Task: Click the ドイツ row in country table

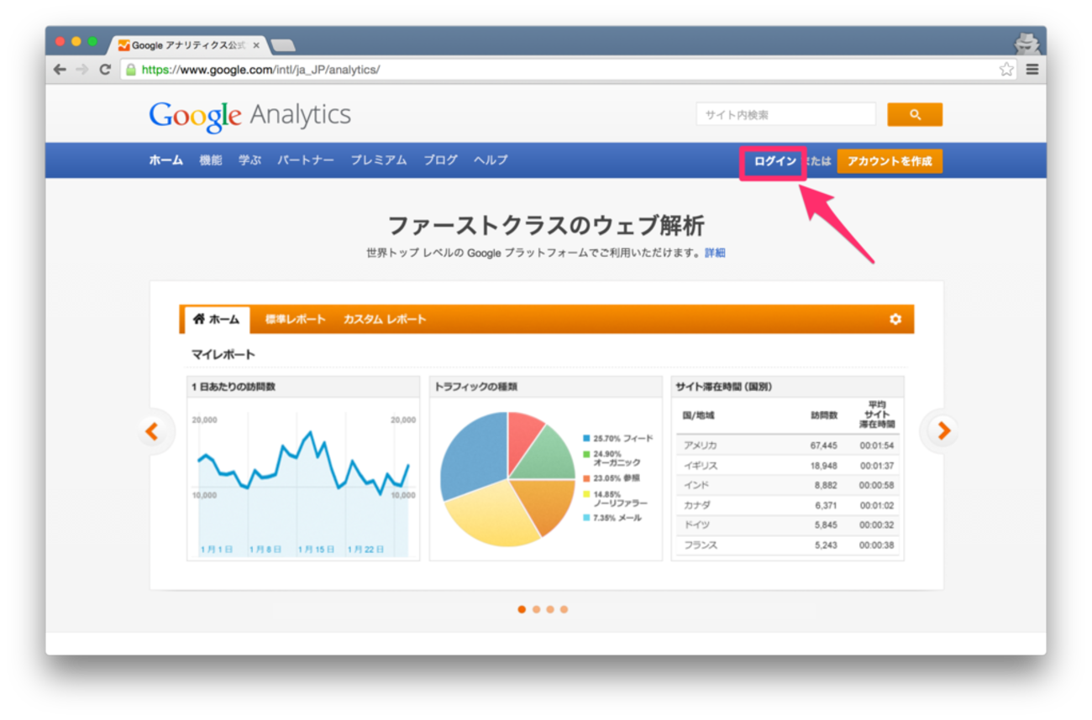Action: pos(787,525)
